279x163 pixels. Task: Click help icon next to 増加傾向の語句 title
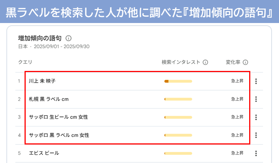[69, 38]
